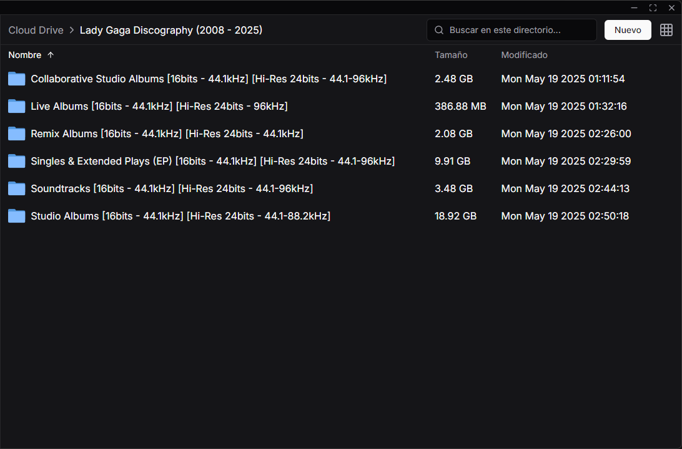Click the date ending 02:26:00

coord(566,133)
